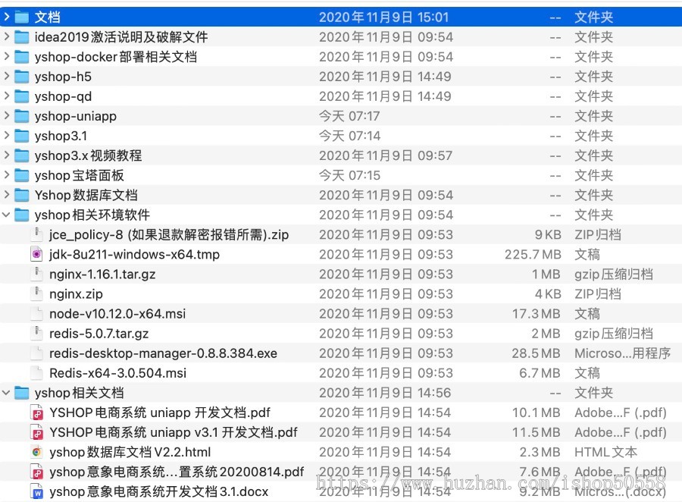682x502 pixels.
Task: Click the redis-desktop-manager exe file icon
Action: (37, 353)
